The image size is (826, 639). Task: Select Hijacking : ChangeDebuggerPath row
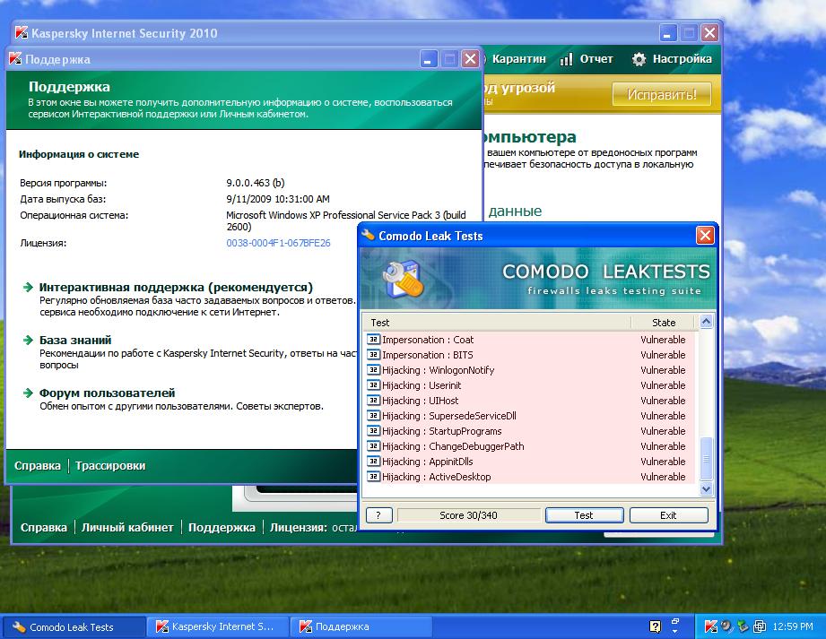tap(530, 447)
